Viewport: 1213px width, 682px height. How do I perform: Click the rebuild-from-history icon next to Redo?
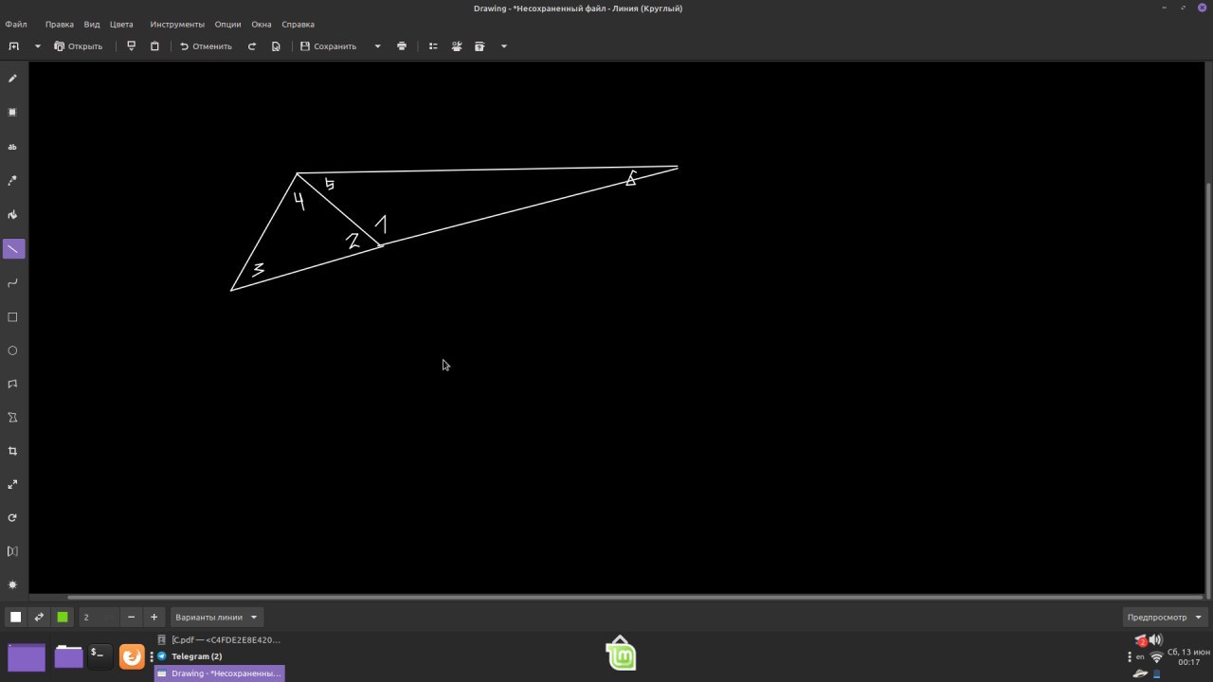pos(276,45)
